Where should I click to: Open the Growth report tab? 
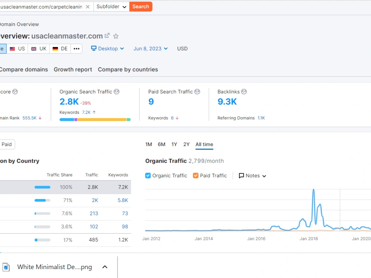click(x=73, y=70)
